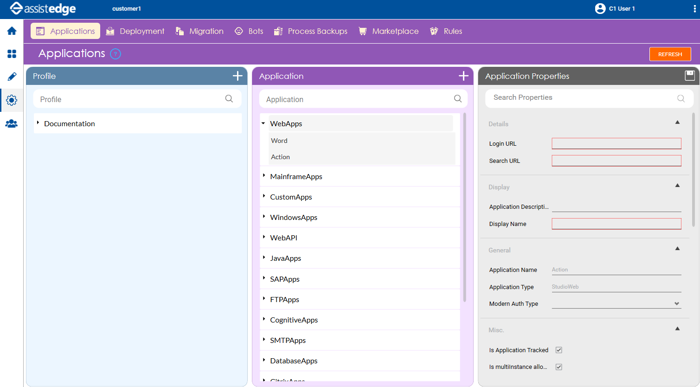Click the orange REFRESH button
The image size is (700, 387).
(670, 54)
